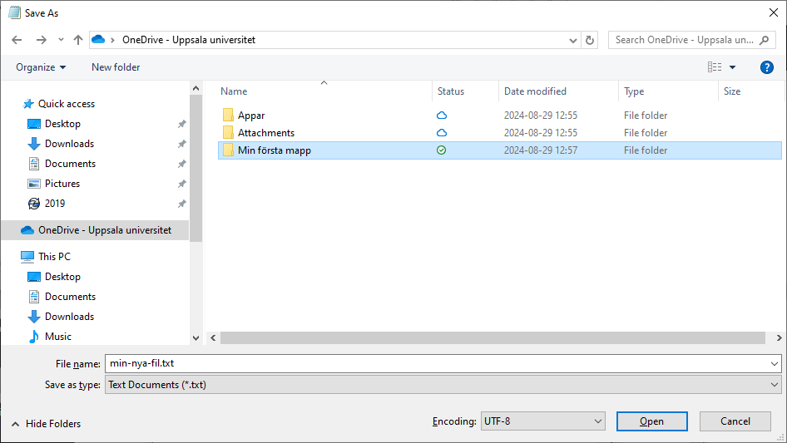Open Pictures in Quick access
Screen dimensions: 787x443
62,184
